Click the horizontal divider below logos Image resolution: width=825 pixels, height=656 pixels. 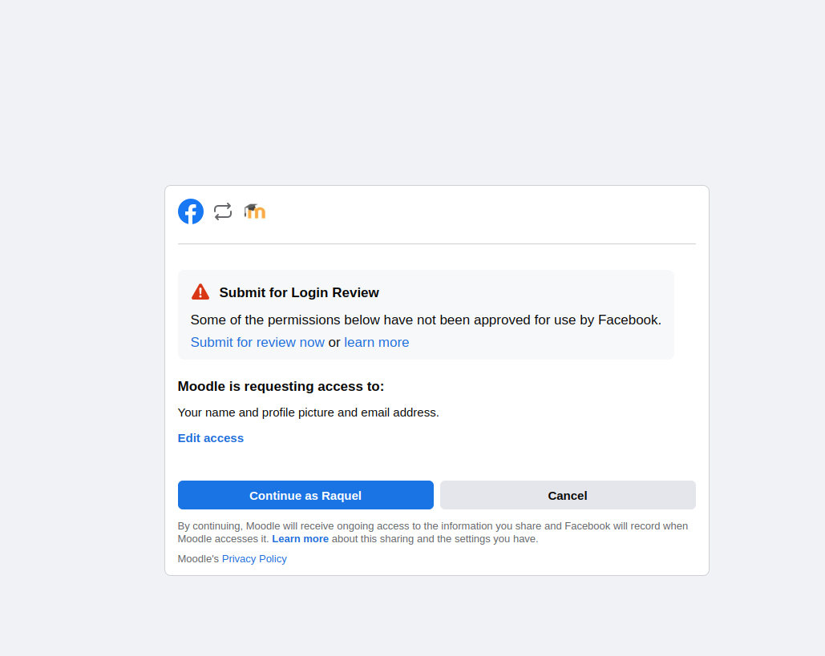437,243
